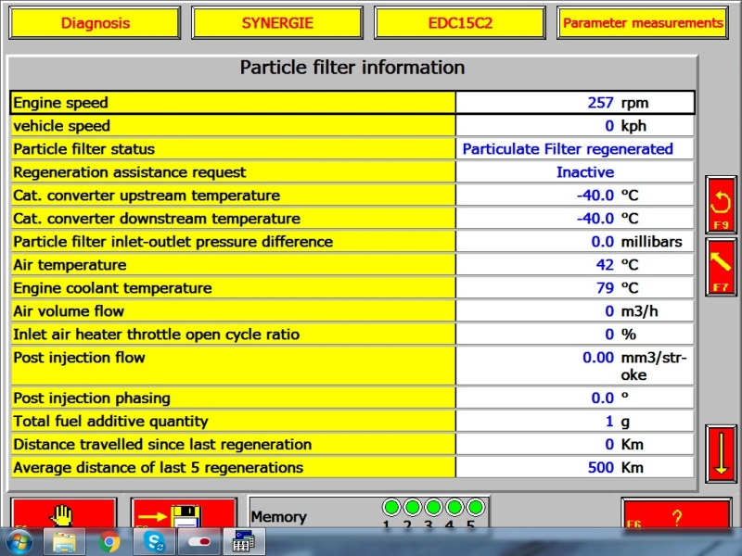This screenshot has width=742, height=556.
Task: Click the Particulate Filter regenerated status value
Action: pyautogui.click(x=568, y=149)
